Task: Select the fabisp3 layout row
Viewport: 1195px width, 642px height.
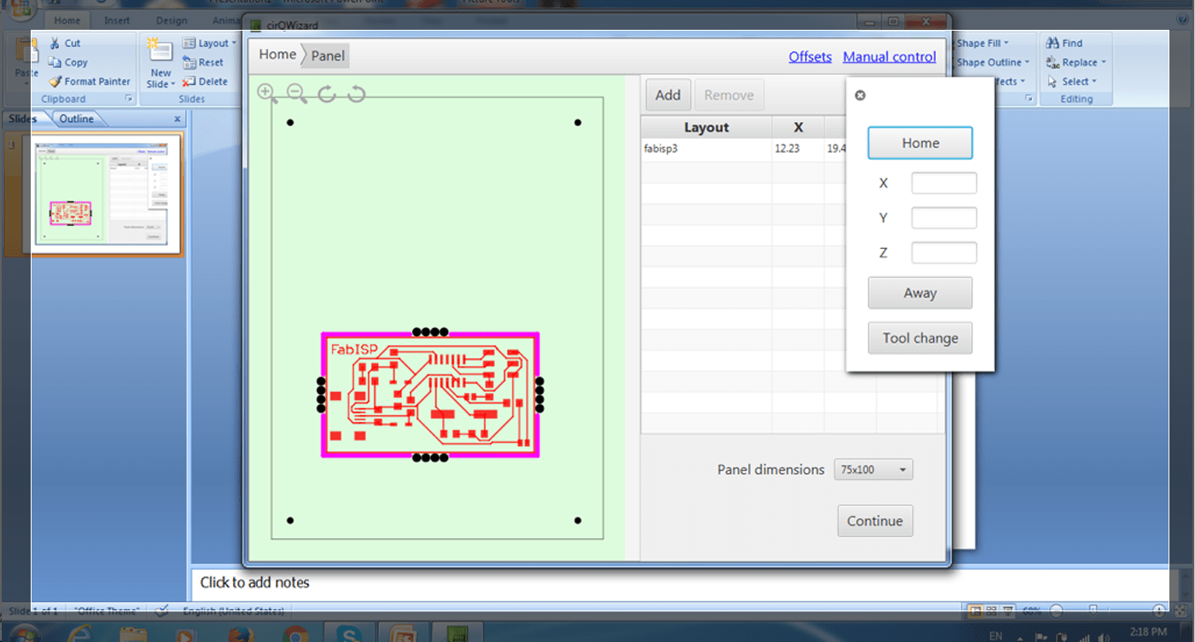Action: point(743,149)
